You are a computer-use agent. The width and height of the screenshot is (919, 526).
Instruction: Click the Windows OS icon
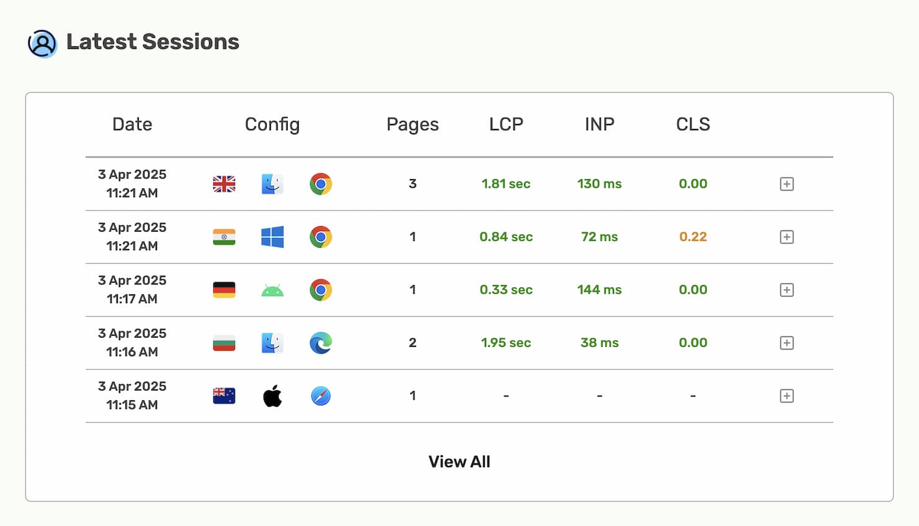pyautogui.click(x=272, y=237)
